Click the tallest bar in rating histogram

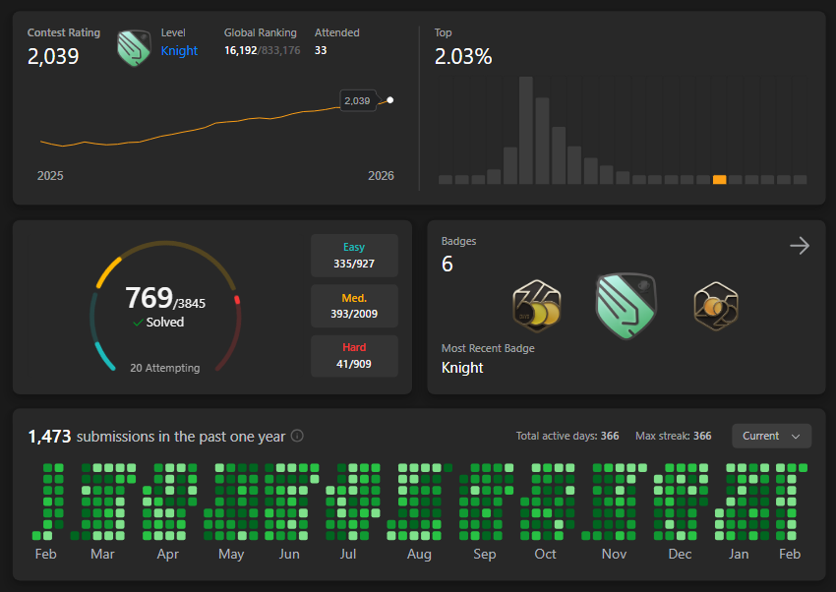(526, 131)
